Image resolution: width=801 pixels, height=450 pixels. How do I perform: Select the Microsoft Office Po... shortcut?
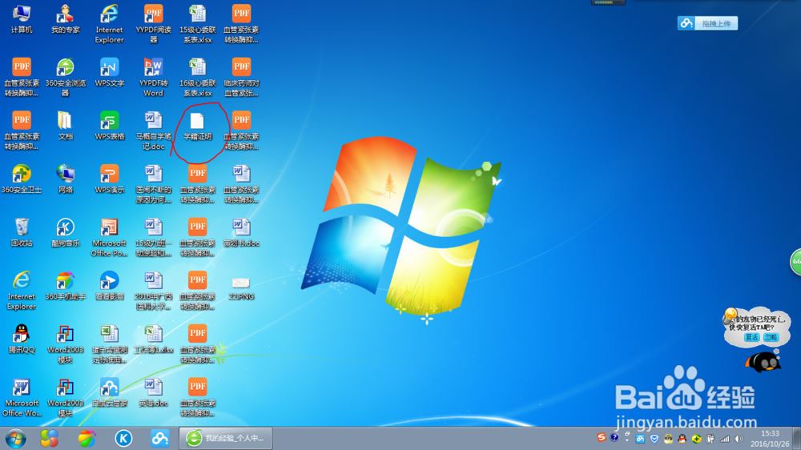(x=109, y=238)
